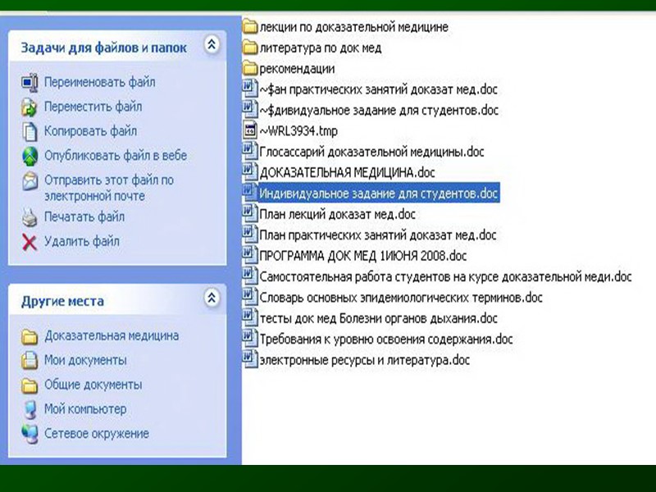Image resolution: width=656 pixels, height=492 pixels.
Task: Select the file name ~WRL3934.tmp
Action: click(x=298, y=131)
